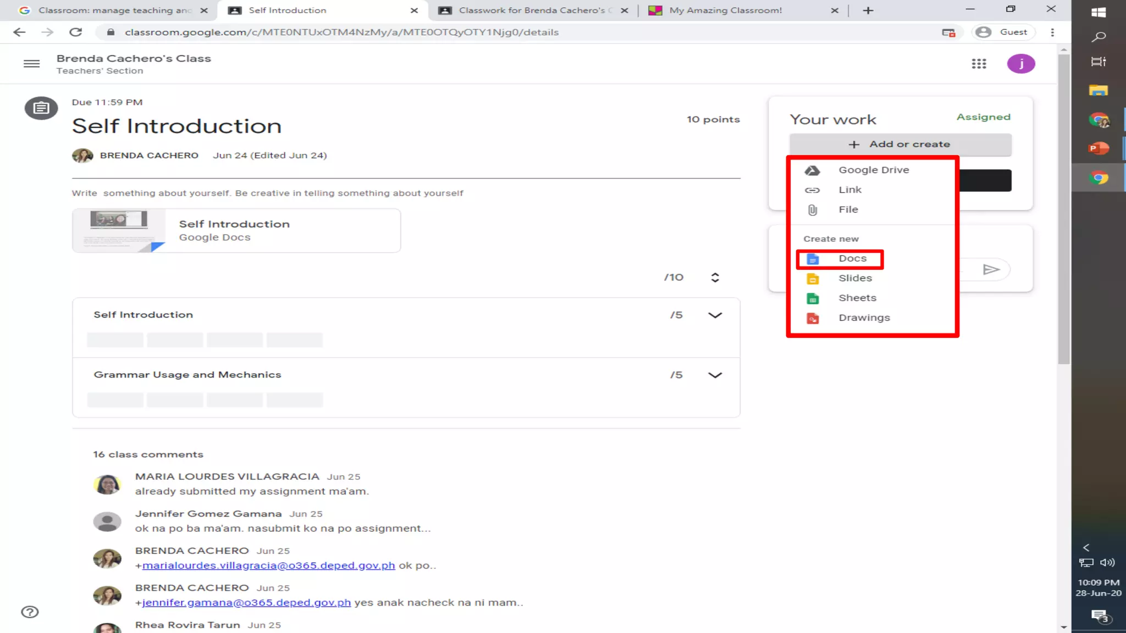This screenshot has width=1126, height=633.
Task: Switch to the My Amazing Classroom tab
Action: pos(743,10)
